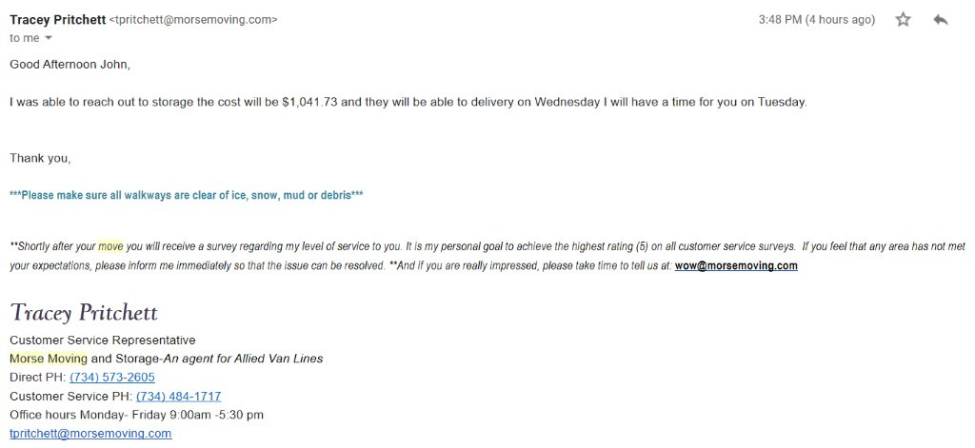This screenshot has width=975, height=448.
Task: Click the "to me" recipient label
Action: (x=25, y=38)
